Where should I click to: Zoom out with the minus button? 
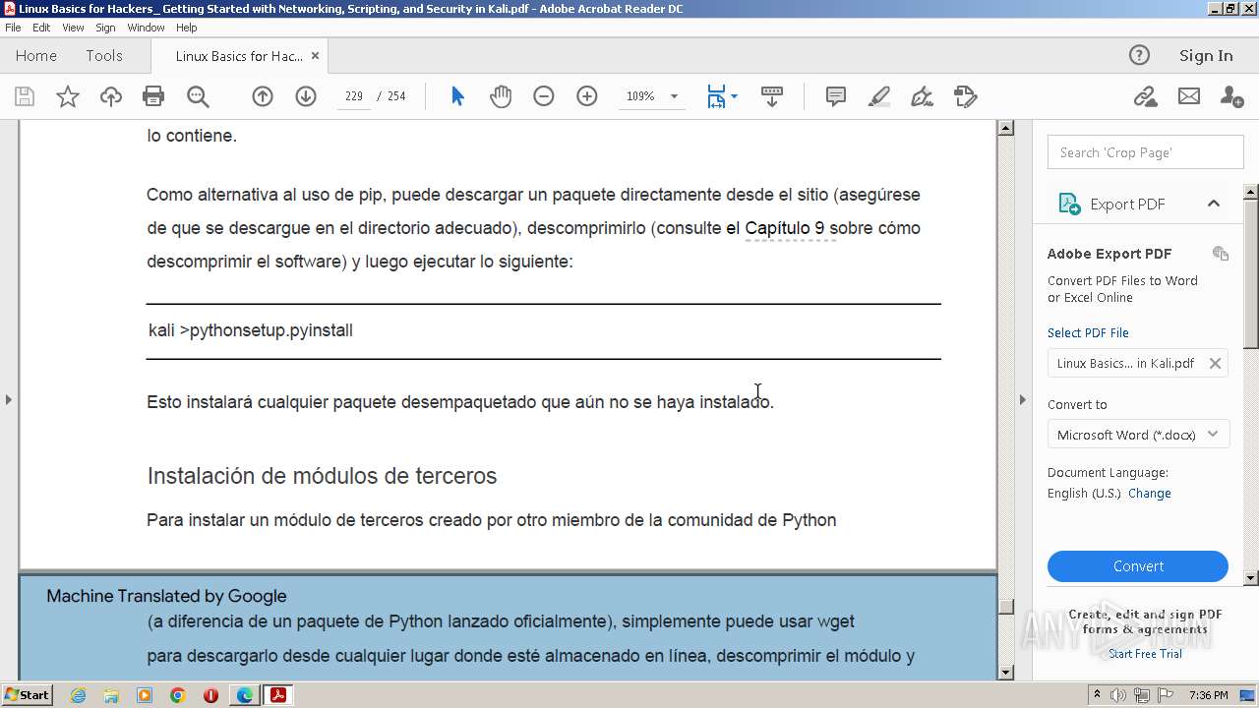[544, 96]
